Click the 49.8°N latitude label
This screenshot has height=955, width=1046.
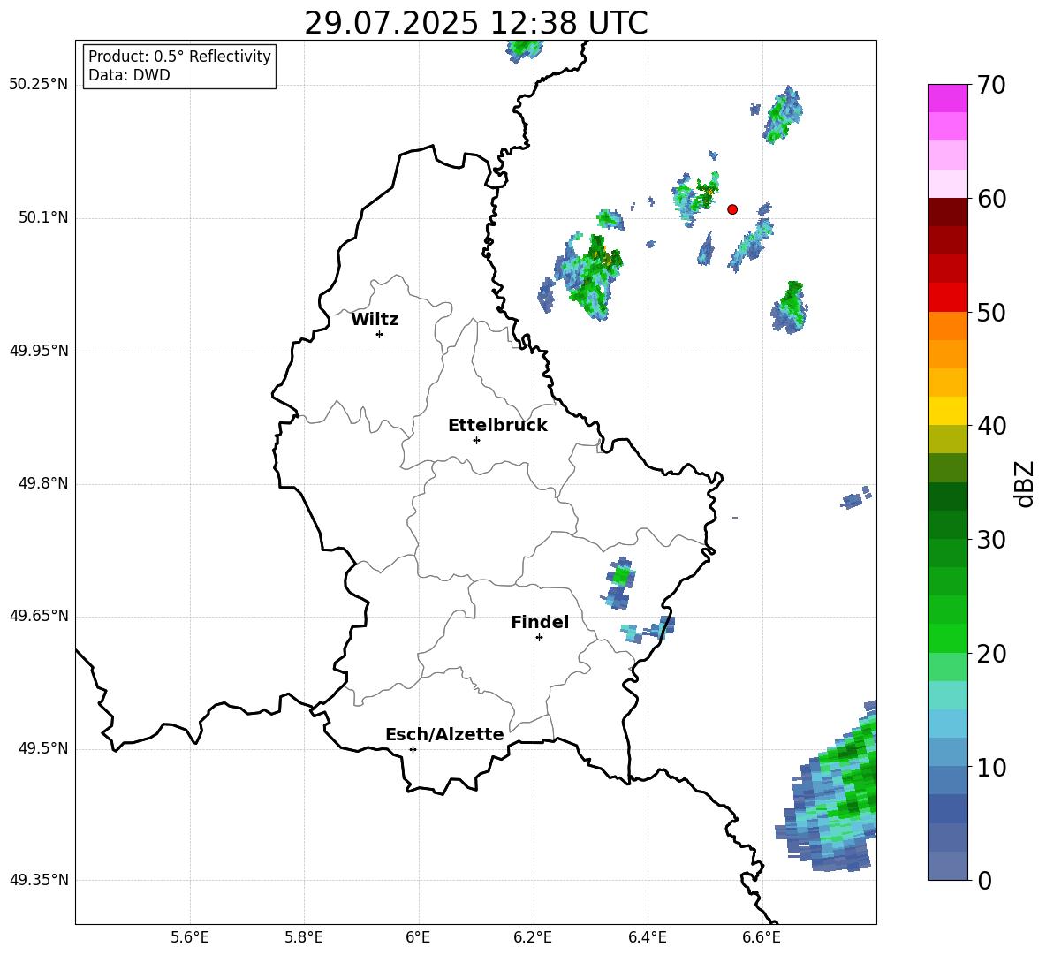(42, 483)
